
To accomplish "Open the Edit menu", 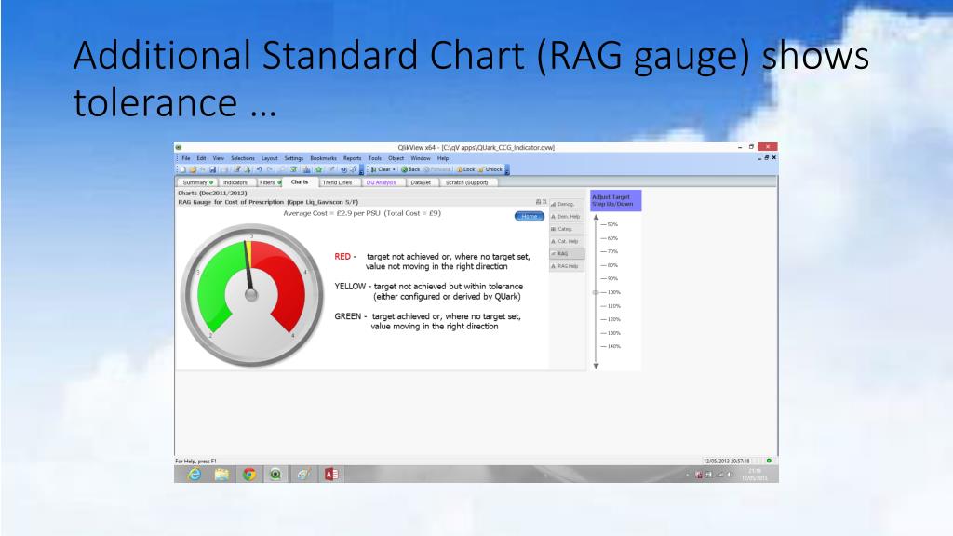I will tap(201, 158).
